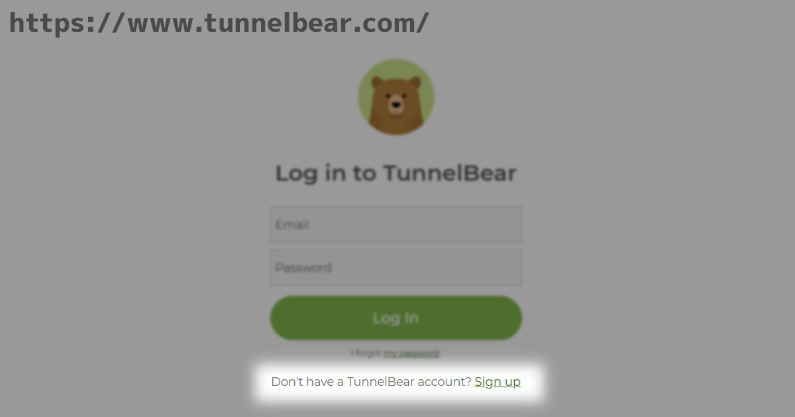Click "Don't have a TunnelBear account?" text
Image resolution: width=795 pixels, height=417 pixels.
coord(371,382)
